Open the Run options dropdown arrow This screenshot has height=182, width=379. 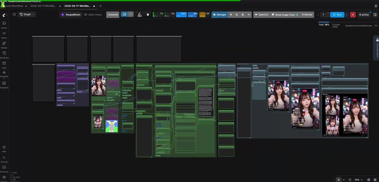coord(346,14)
